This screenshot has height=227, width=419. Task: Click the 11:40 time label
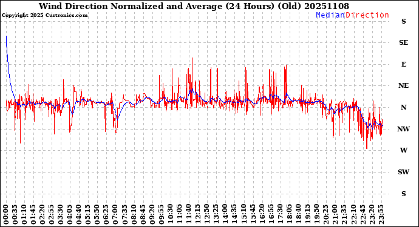[x=189, y=214]
